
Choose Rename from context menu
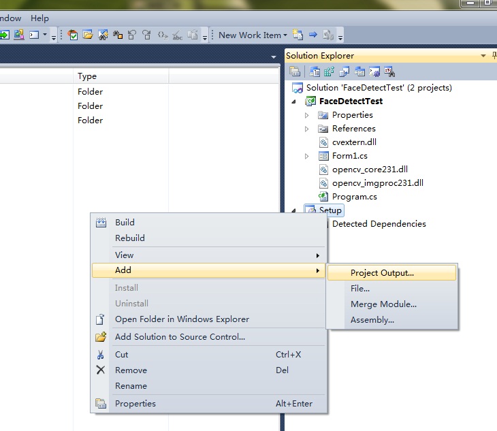click(208, 386)
